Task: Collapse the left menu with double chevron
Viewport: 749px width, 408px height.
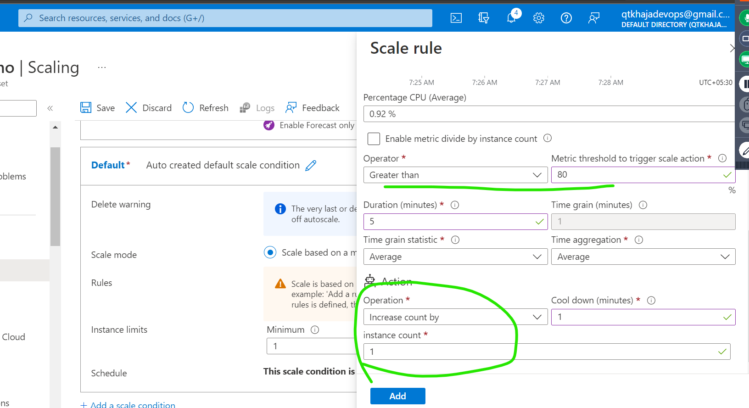Action: tap(50, 108)
